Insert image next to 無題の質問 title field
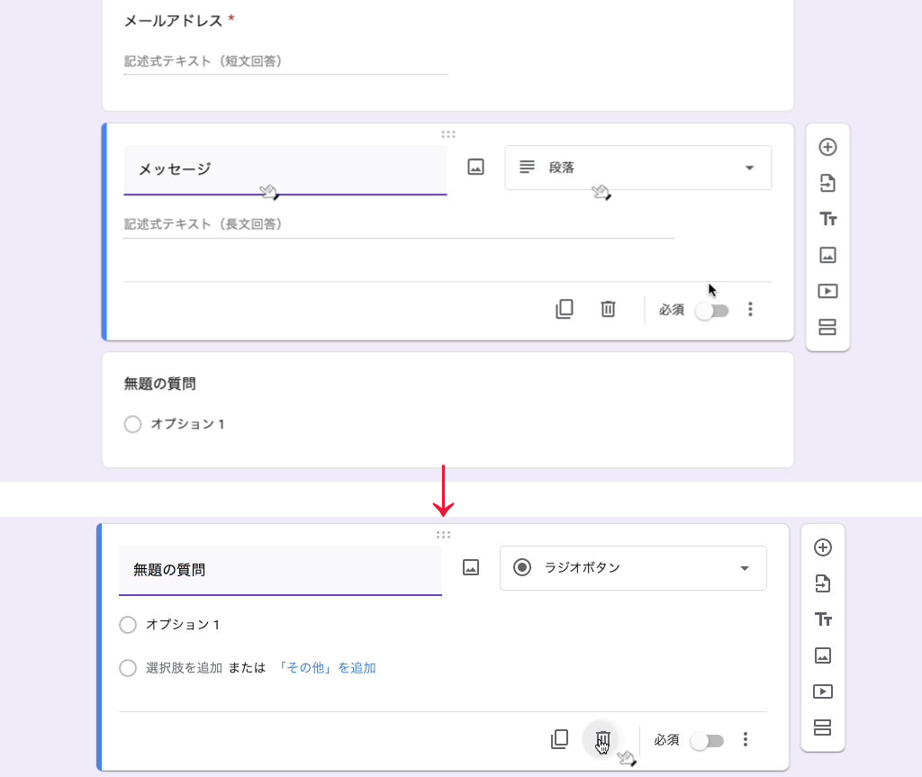The width and height of the screenshot is (922, 777). (471, 567)
